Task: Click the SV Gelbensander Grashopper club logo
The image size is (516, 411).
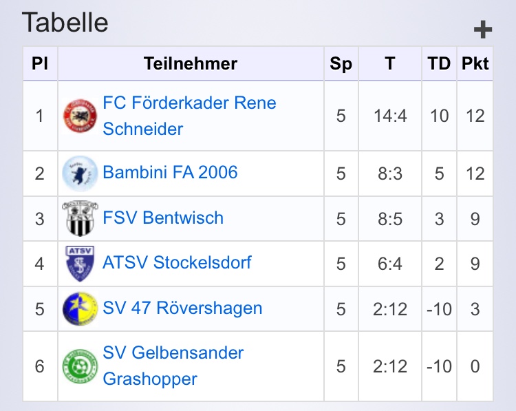Action: [80, 366]
